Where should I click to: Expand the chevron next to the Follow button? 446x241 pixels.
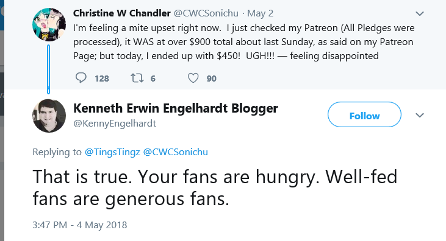tap(420, 115)
